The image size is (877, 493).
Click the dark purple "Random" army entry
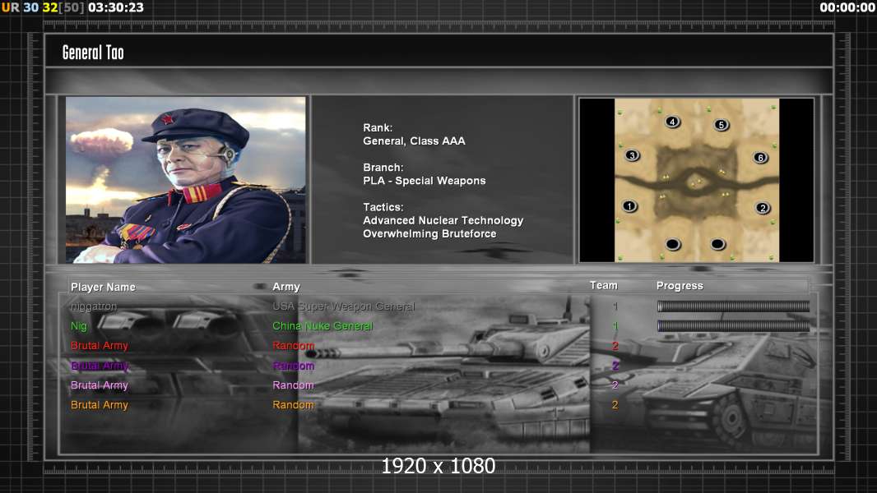point(293,366)
